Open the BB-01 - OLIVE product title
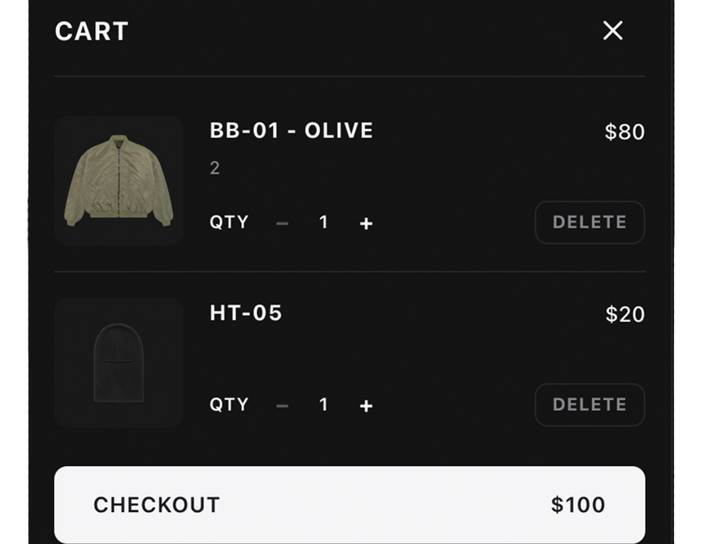The height and width of the screenshot is (544, 702). [292, 130]
